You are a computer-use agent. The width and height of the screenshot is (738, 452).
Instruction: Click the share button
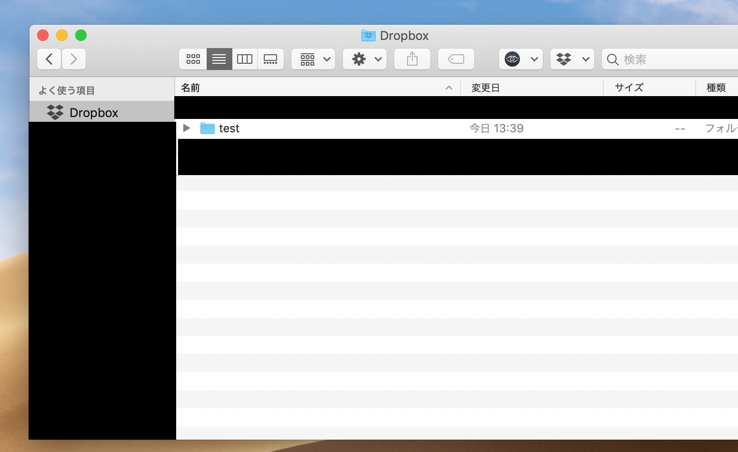[x=412, y=59]
